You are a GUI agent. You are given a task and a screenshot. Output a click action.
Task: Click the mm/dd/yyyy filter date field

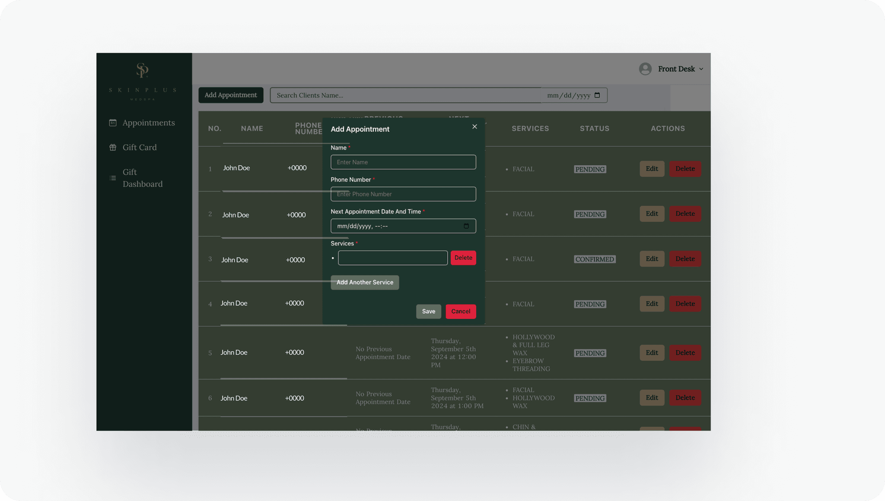click(x=574, y=95)
